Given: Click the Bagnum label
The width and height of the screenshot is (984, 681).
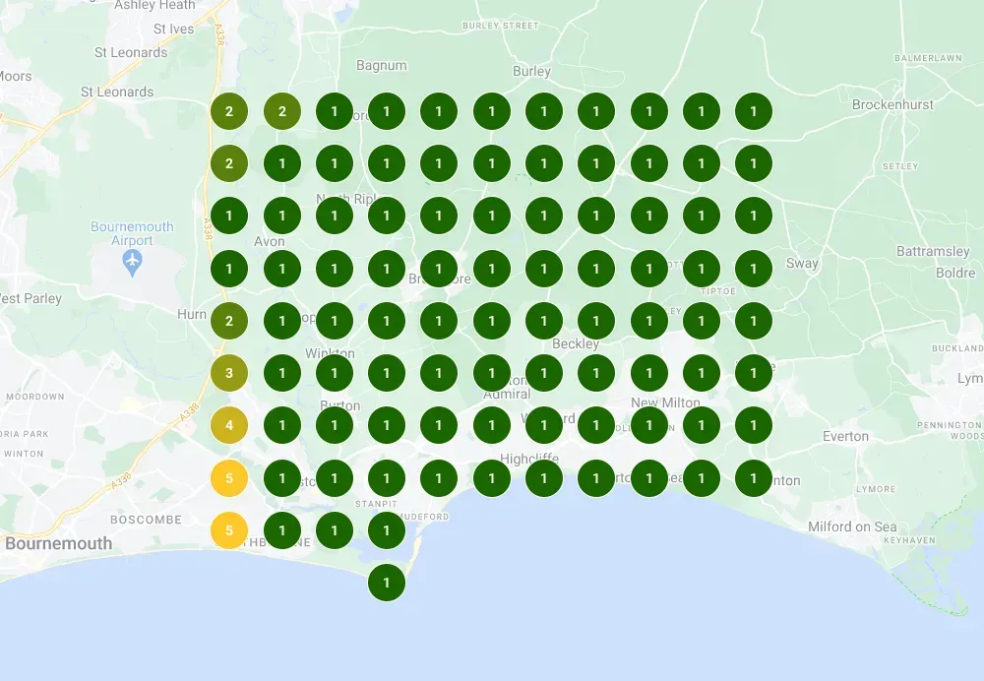Looking at the screenshot, I should click(x=382, y=65).
